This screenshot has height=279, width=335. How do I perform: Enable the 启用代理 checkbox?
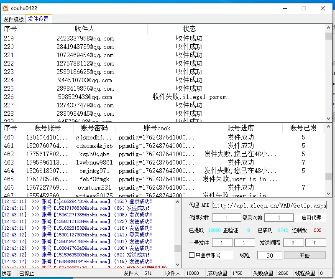[x=298, y=218]
